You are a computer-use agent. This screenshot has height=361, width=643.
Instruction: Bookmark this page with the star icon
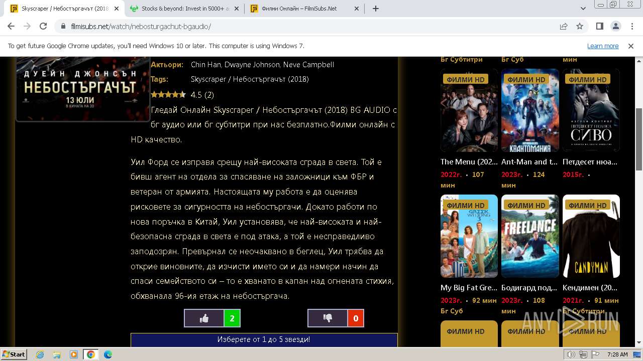click(580, 26)
